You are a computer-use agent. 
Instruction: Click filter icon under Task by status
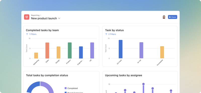[x=106, y=34]
